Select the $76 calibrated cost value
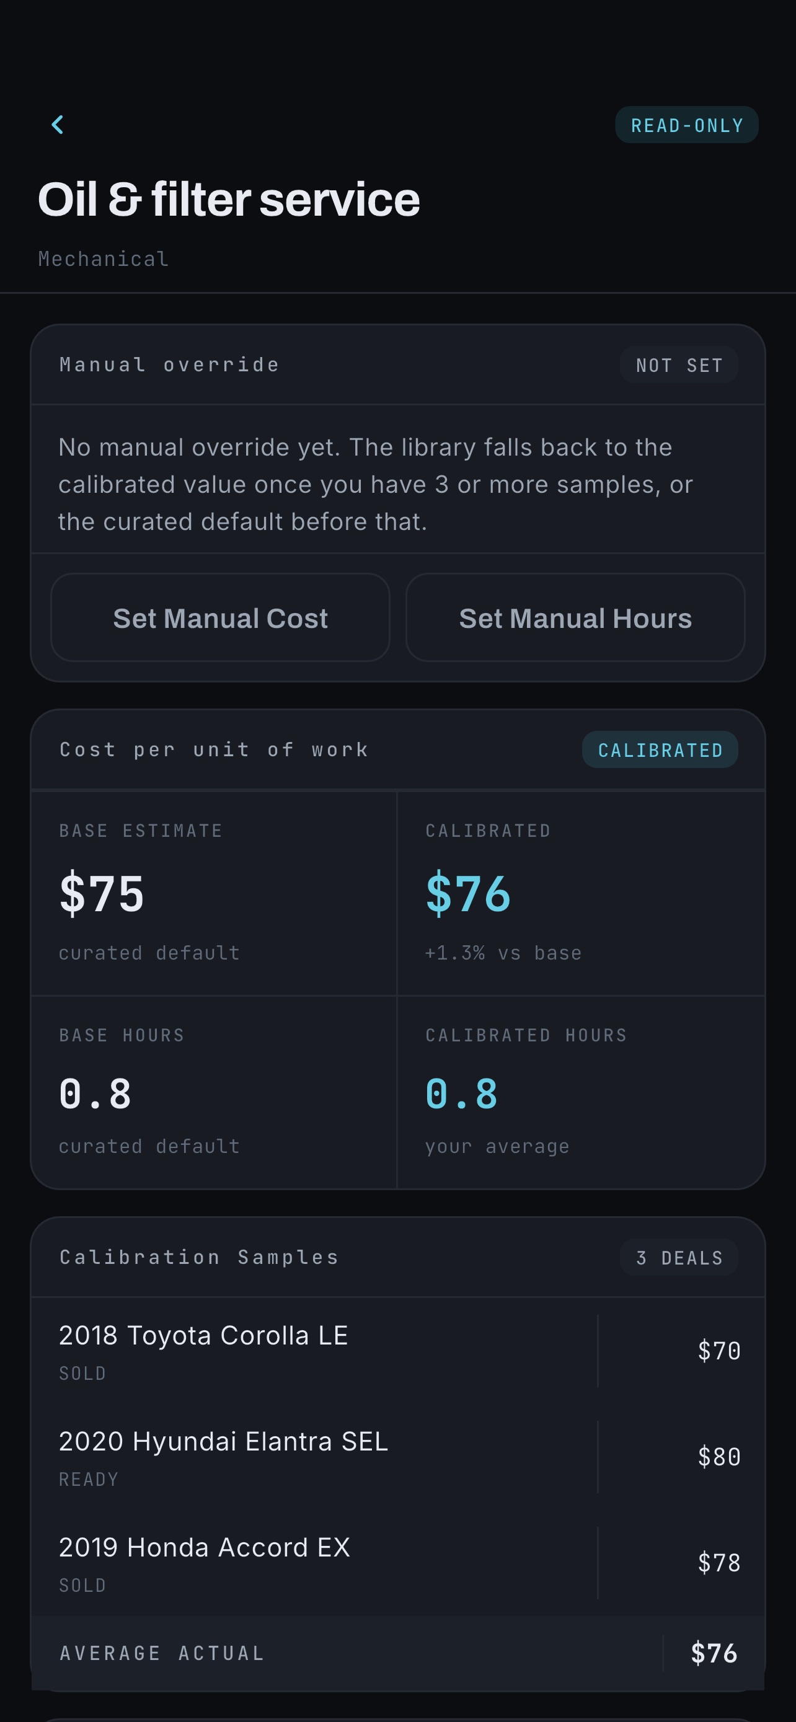Image resolution: width=796 pixels, height=1722 pixels. pyautogui.click(x=468, y=894)
